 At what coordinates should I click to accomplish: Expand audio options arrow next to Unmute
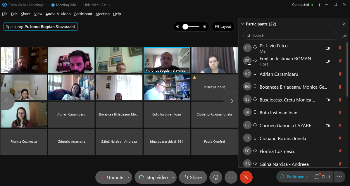click(129, 177)
